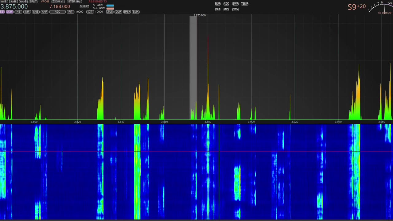This screenshot has height=221, width=393.
Task: Click the 3.800 frequency scale label
Action: point(34,122)
